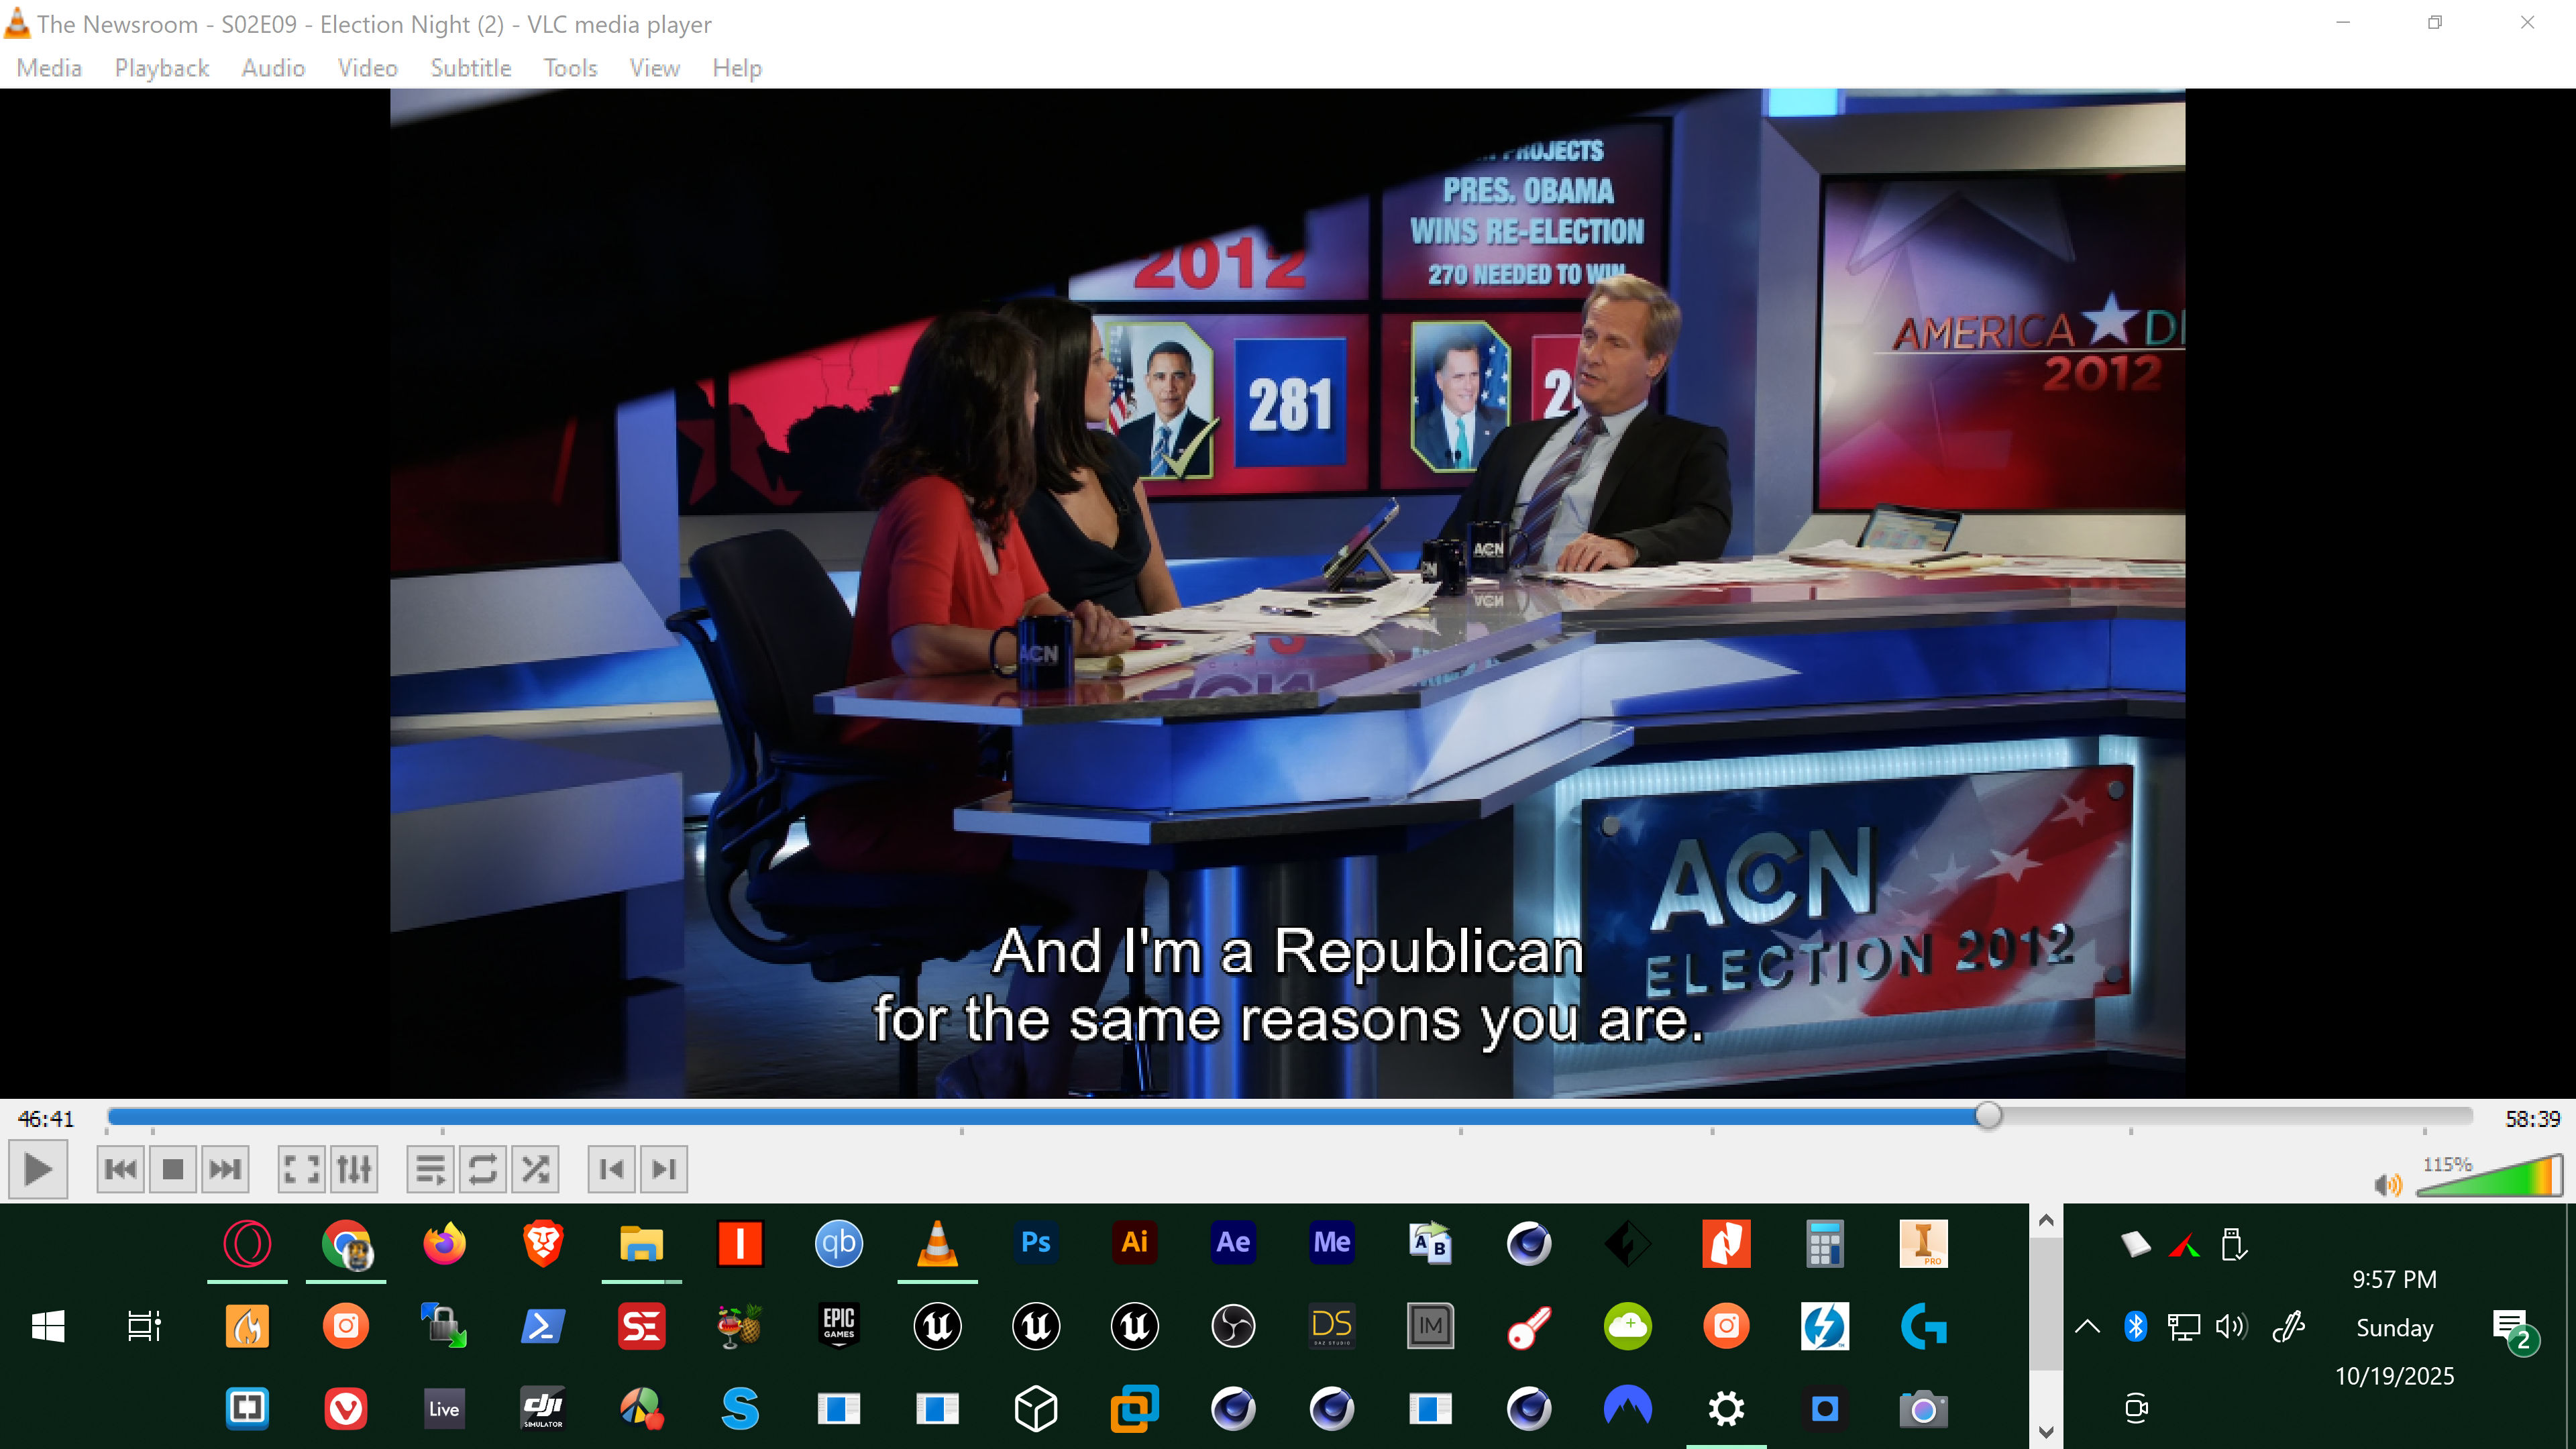2576x1449 pixels.
Task: Click the elapsed time 46:41 label
Action: click(x=46, y=1118)
